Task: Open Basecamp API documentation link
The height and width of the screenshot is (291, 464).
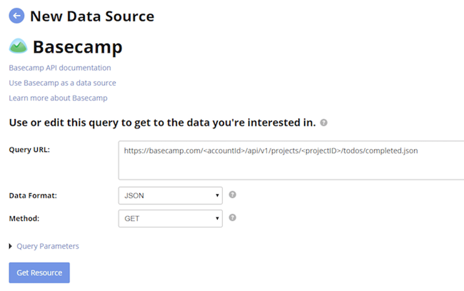Action: [x=60, y=68]
